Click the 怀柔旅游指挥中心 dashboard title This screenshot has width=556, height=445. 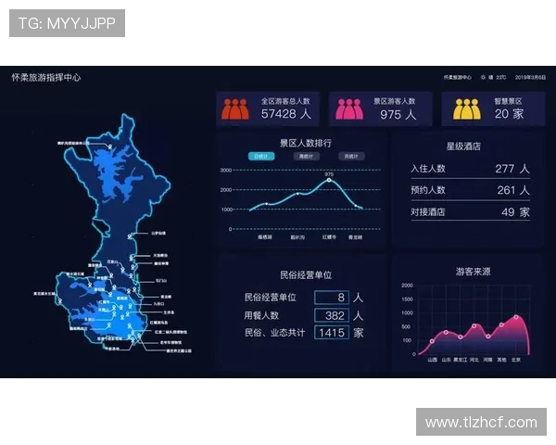pyautogui.click(x=46, y=77)
